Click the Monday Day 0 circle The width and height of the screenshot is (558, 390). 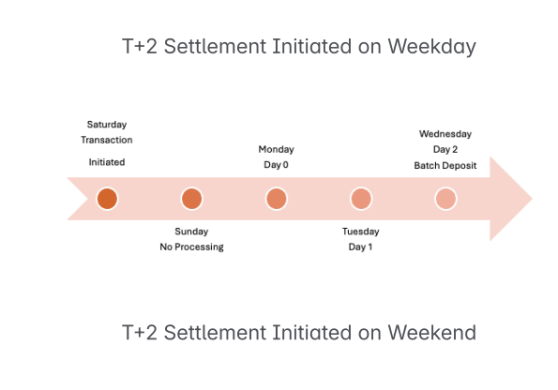(x=277, y=199)
